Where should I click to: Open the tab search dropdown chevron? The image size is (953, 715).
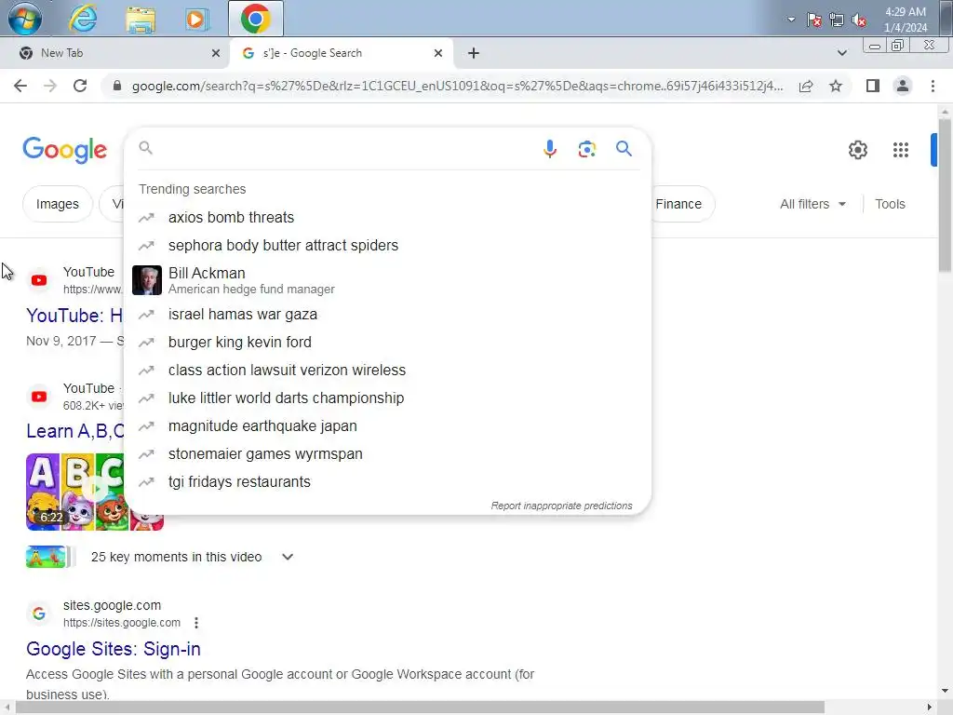(841, 53)
